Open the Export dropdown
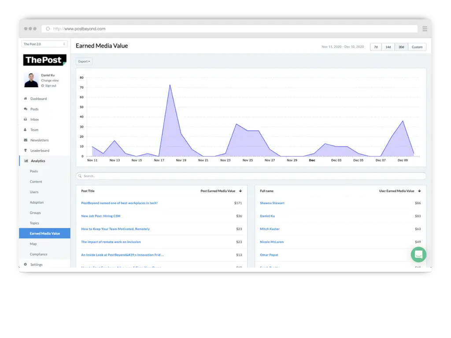This screenshot has height=338, width=451. (84, 62)
